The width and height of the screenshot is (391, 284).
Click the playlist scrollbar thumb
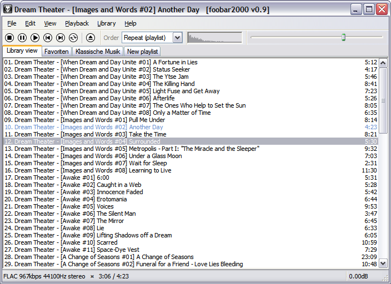click(x=383, y=100)
